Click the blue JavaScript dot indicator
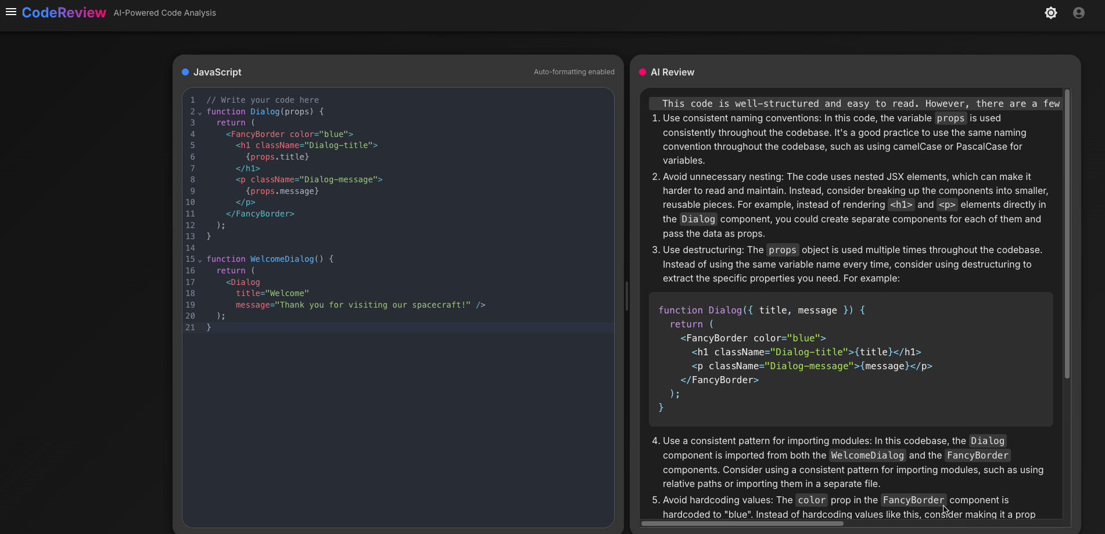1105x534 pixels. click(x=185, y=72)
